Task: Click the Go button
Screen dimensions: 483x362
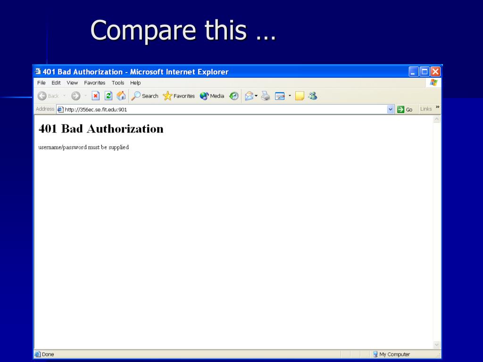Action: (405, 109)
